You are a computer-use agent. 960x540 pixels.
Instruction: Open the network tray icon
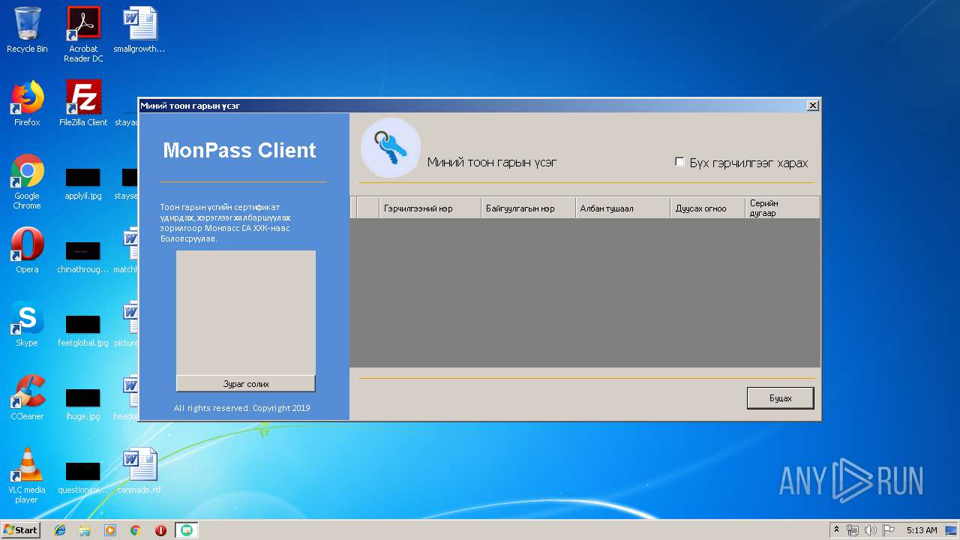[852, 530]
